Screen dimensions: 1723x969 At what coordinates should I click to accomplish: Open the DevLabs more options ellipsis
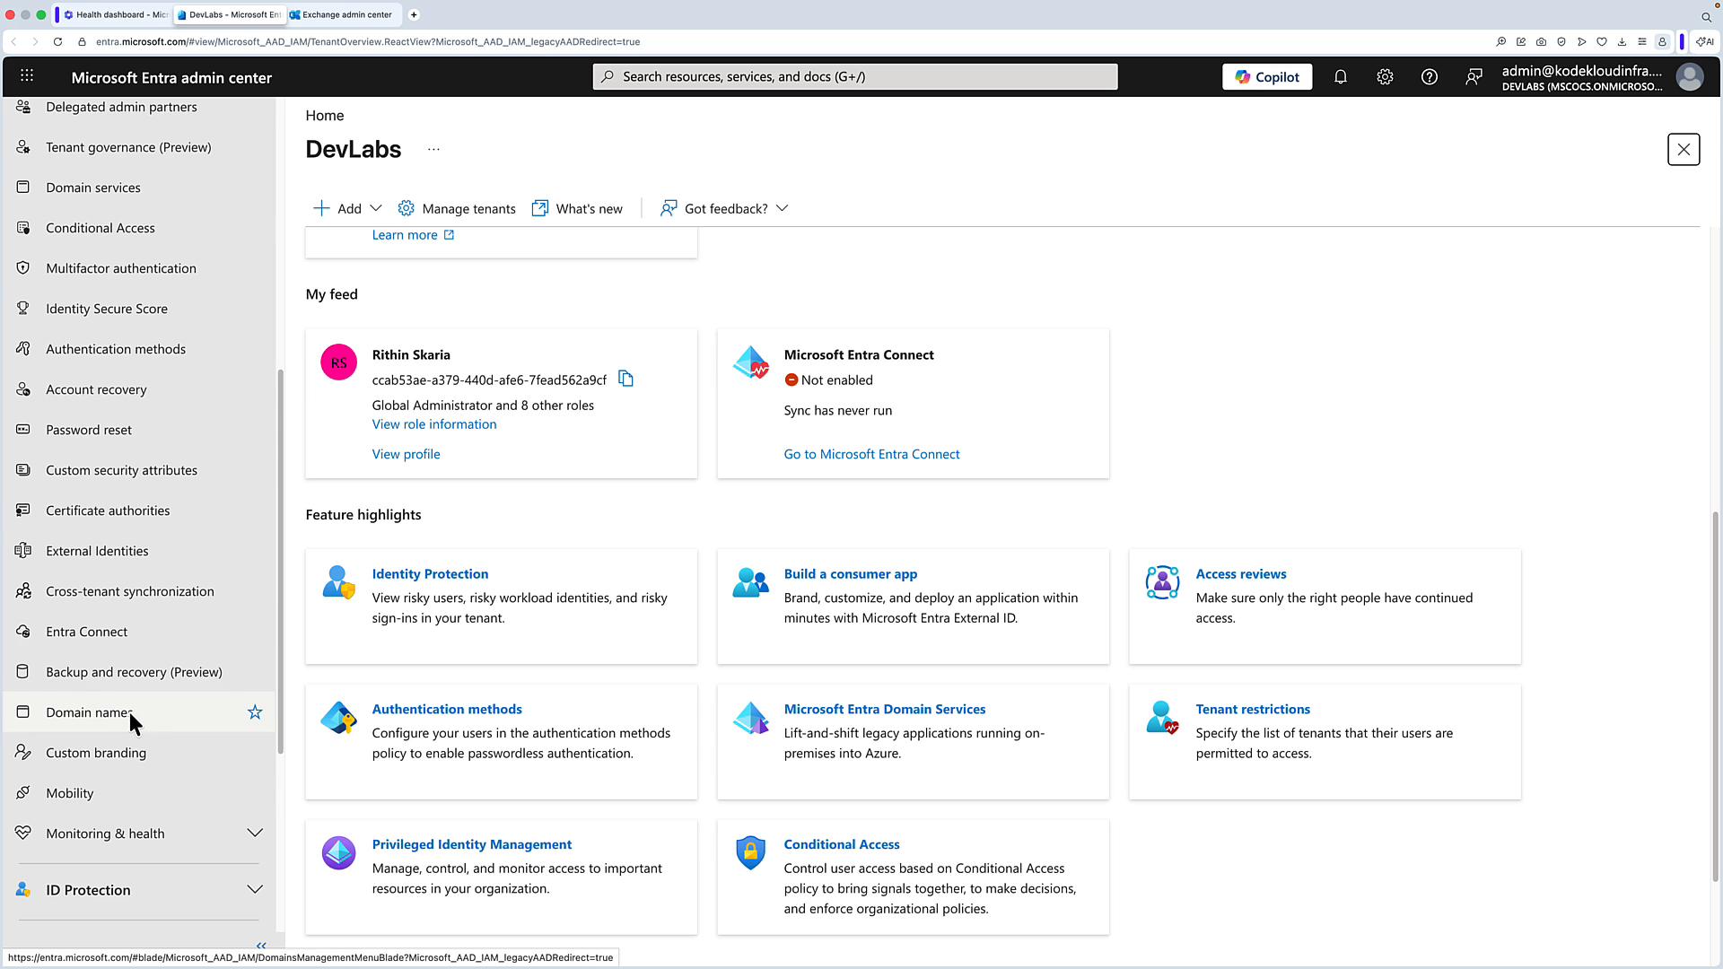pos(433,149)
